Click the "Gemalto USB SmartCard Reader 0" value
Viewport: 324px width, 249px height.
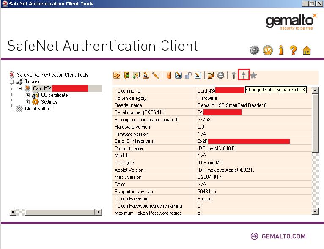click(x=232, y=105)
